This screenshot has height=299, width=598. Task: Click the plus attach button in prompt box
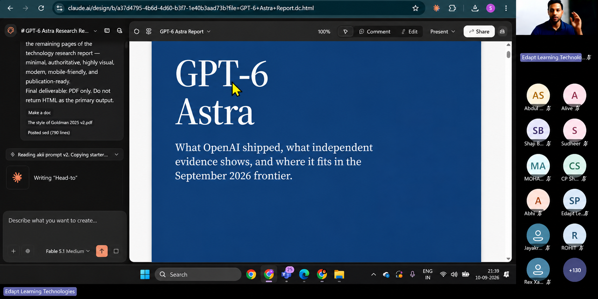click(13, 251)
